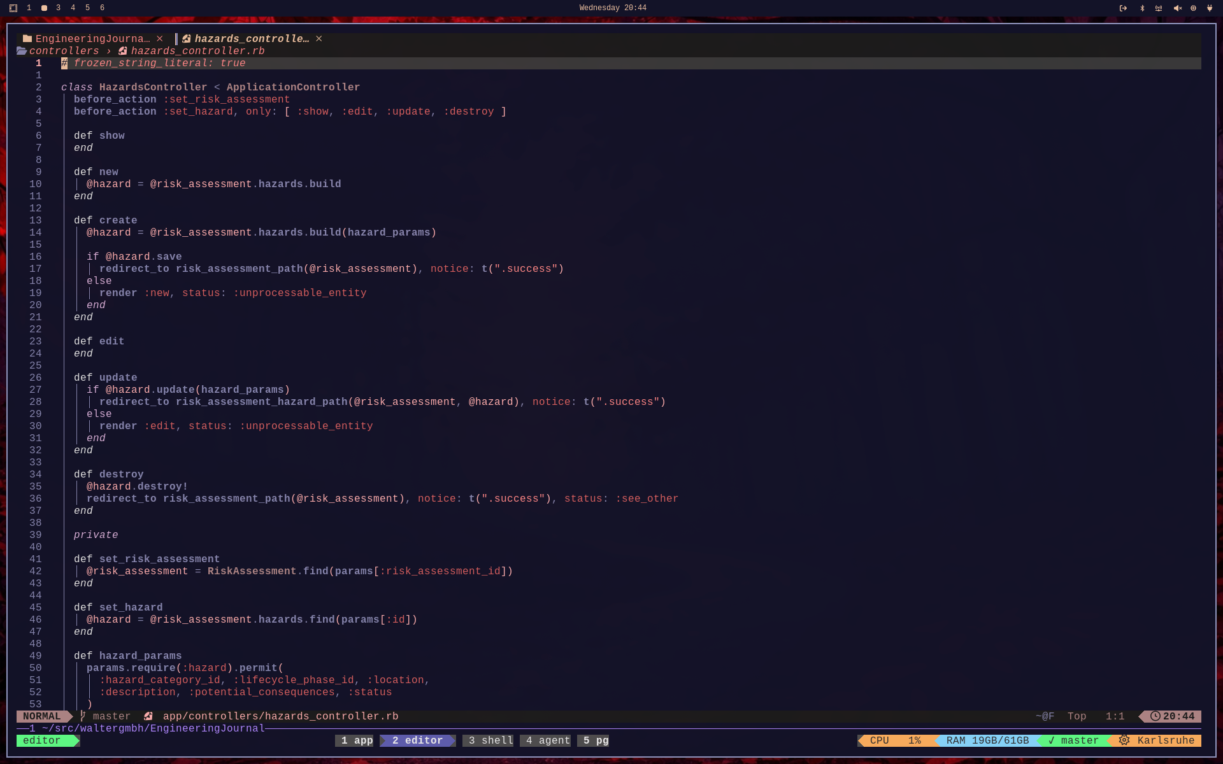This screenshot has width=1223, height=764.
Task: Close the EngineeringJournal tab
Action: click(x=160, y=39)
